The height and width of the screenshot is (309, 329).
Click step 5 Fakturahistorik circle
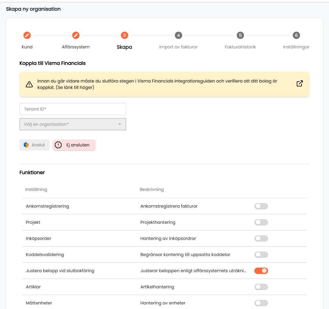pyautogui.click(x=240, y=35)
